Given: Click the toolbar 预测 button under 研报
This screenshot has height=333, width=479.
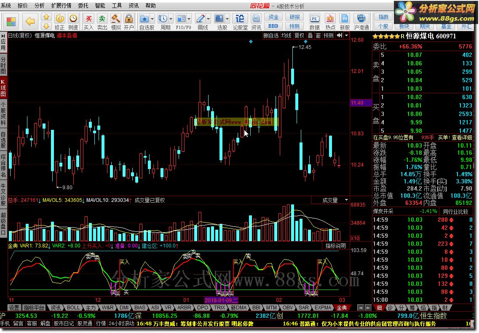Looking at the screenshot, I should [295, 26].
